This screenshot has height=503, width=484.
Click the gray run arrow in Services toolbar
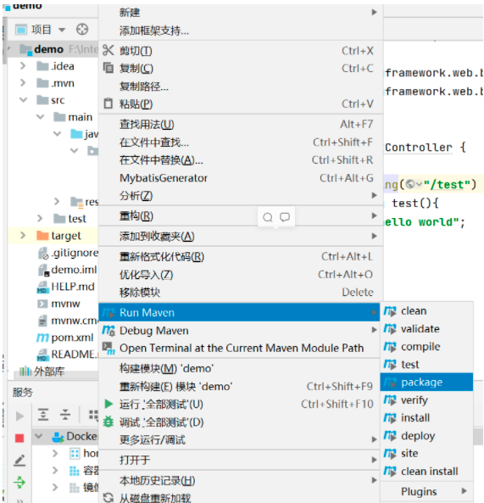[19, 416]
